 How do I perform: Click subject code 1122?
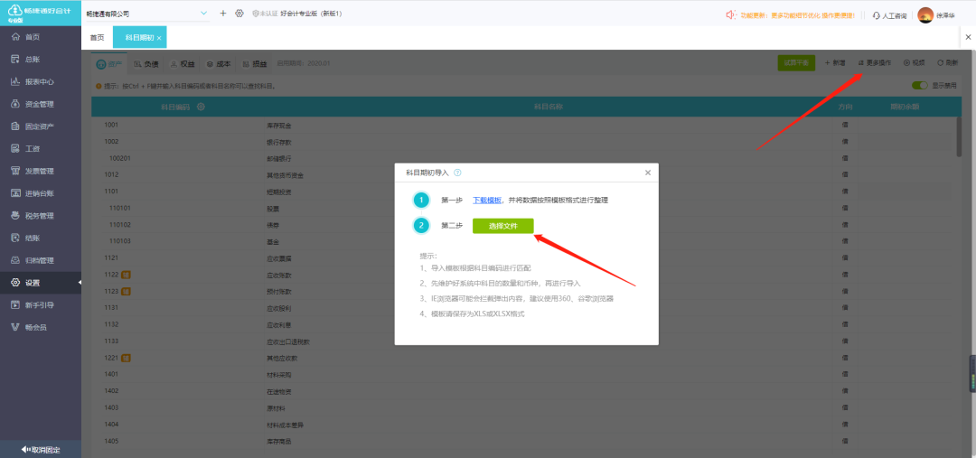pos(111,275)
